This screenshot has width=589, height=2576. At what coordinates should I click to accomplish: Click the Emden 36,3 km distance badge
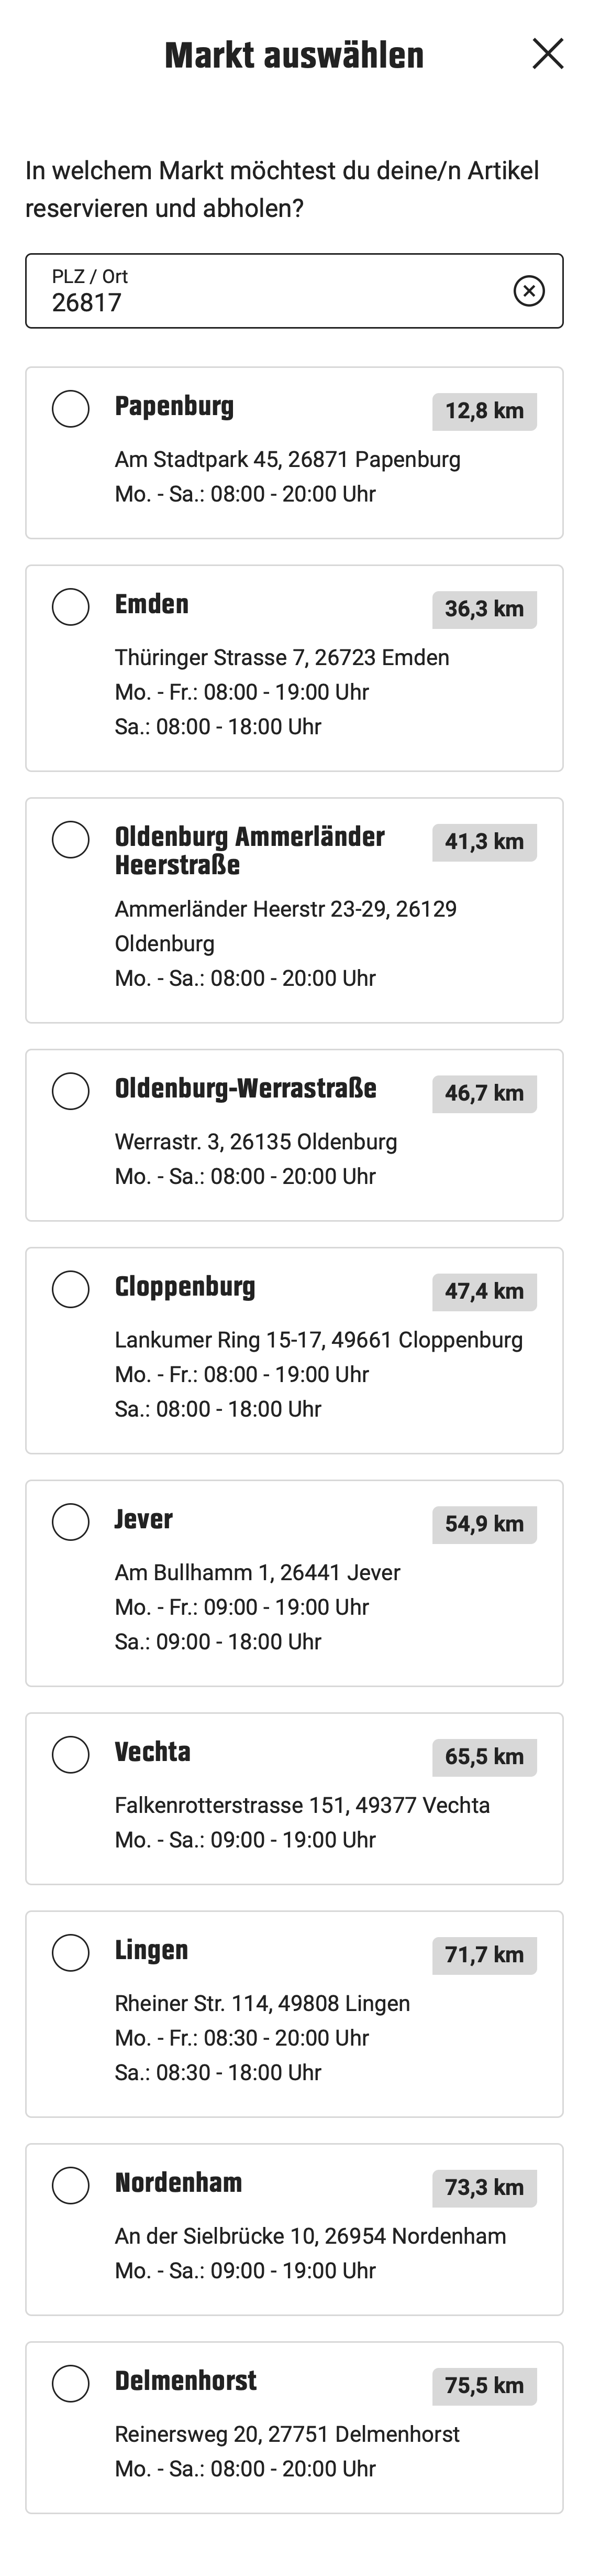click(484, 609)
